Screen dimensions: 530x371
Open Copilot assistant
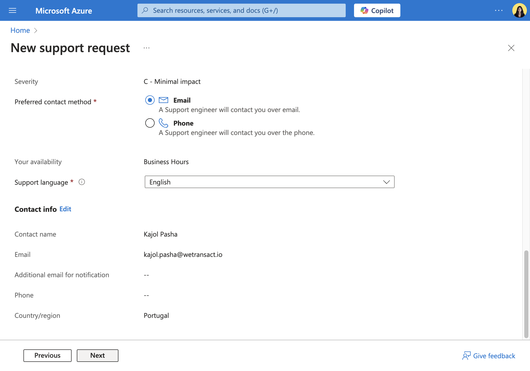point(377,10)
